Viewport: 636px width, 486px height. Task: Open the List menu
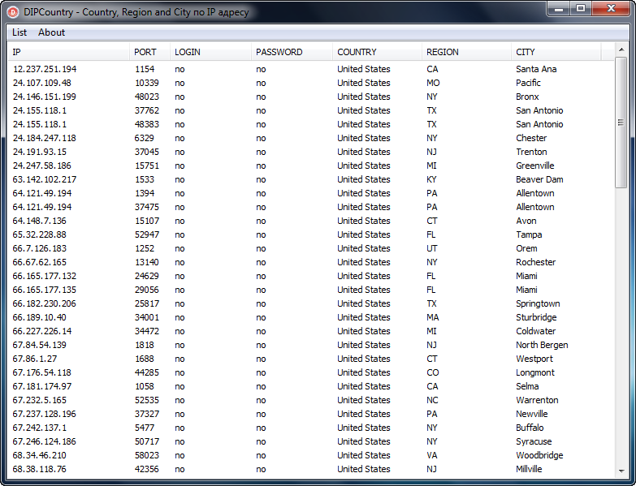19,32
